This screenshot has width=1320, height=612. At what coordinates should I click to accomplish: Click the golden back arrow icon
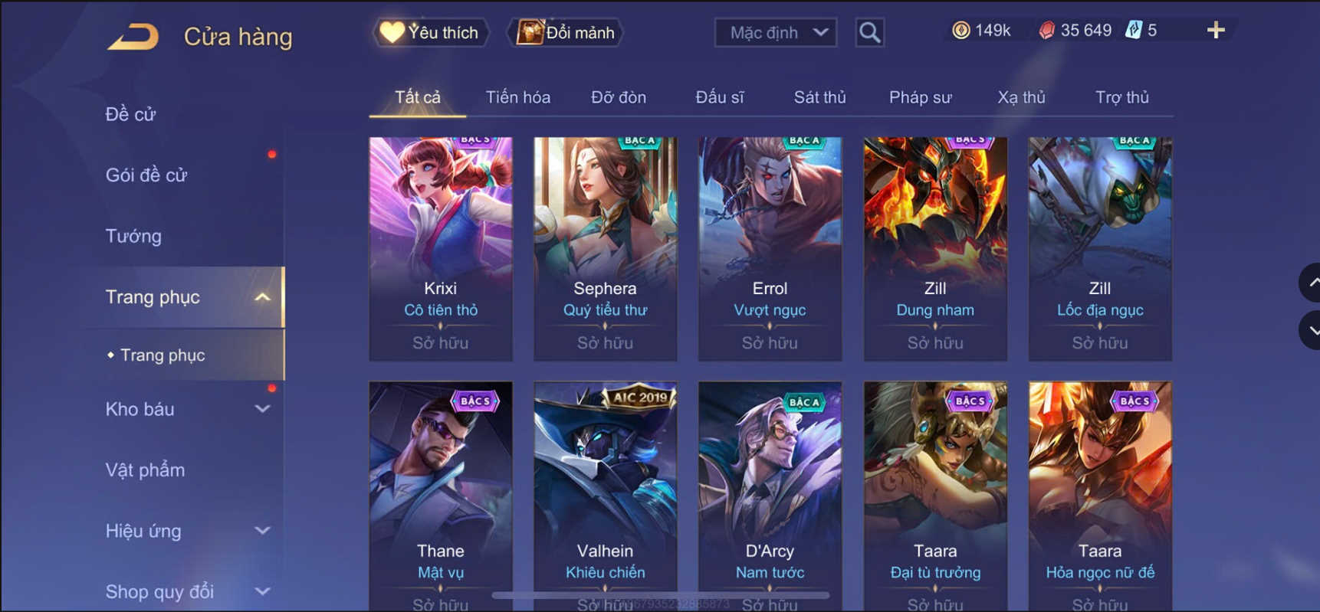(133, 36)
